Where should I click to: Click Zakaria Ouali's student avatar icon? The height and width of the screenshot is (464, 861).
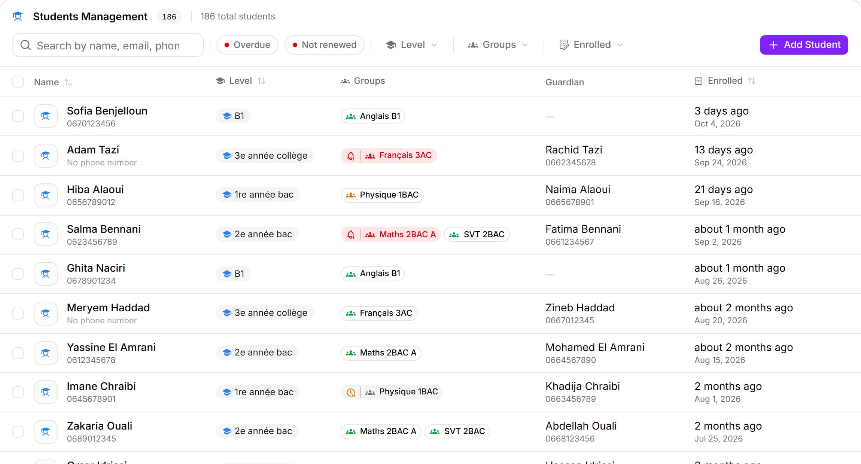[45, 431]
